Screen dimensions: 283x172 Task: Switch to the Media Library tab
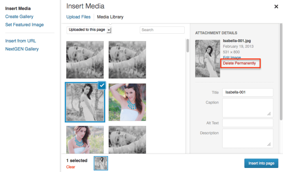pyautogui.click(x=110, y=17)
